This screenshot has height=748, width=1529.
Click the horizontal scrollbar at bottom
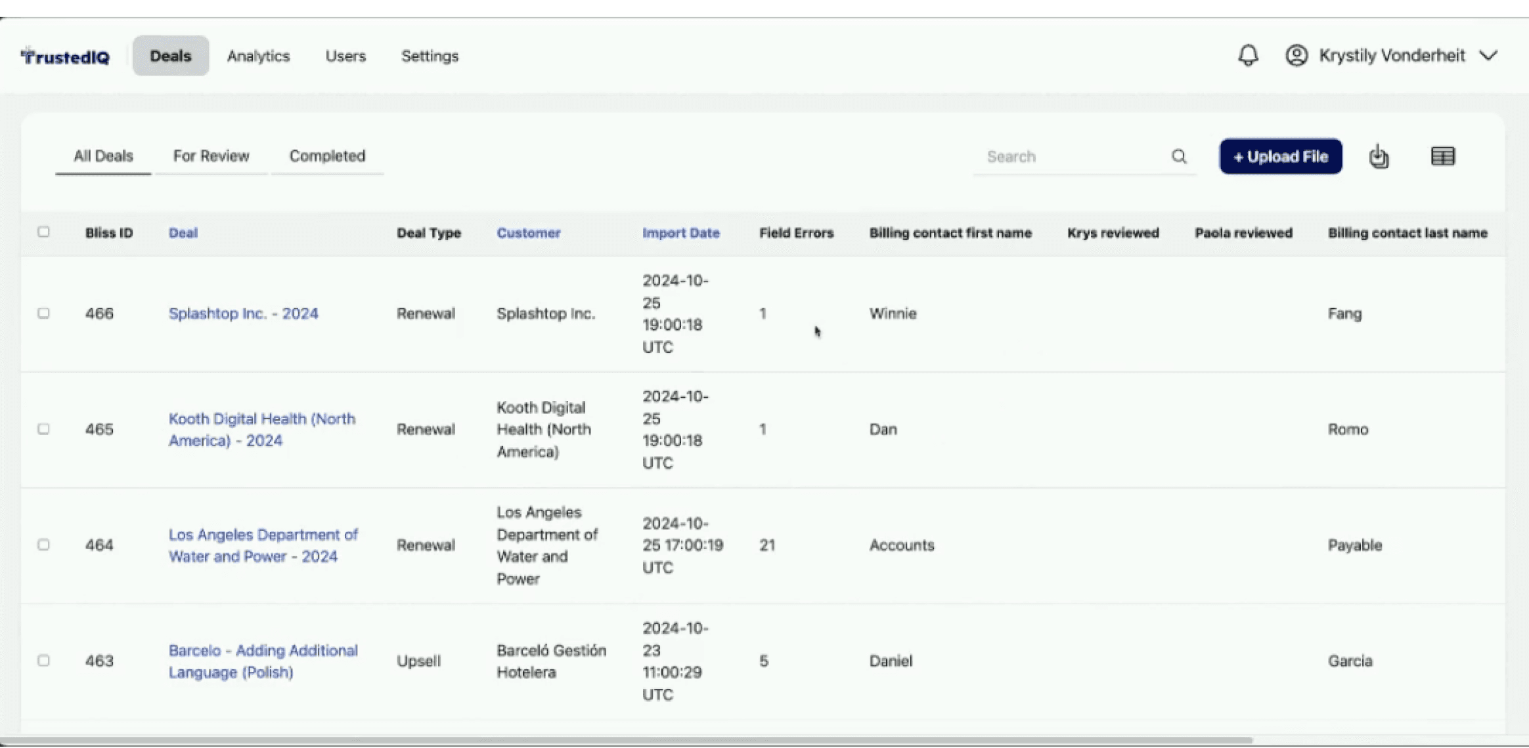click(624, 740)
